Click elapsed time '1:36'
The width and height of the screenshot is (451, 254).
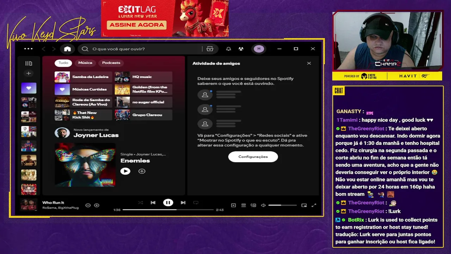click(x=117, y=210)
